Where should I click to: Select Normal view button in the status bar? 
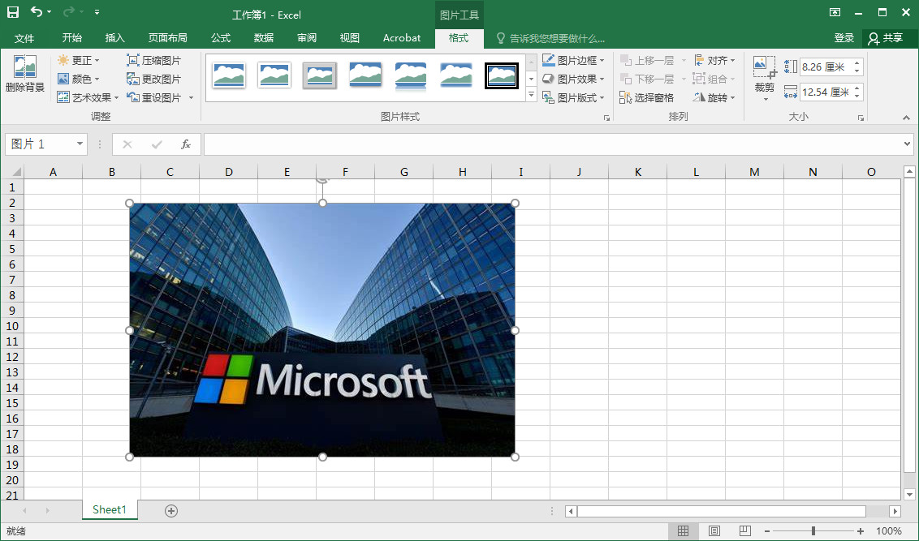[684, 531]
